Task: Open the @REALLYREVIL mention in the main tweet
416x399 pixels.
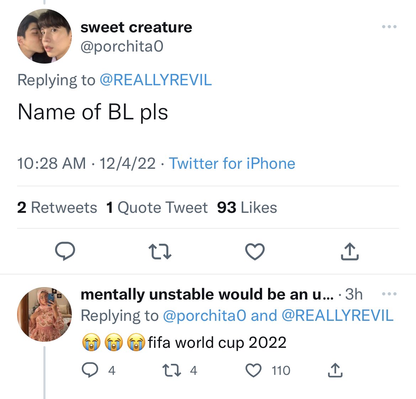Action: click(156, 80)
